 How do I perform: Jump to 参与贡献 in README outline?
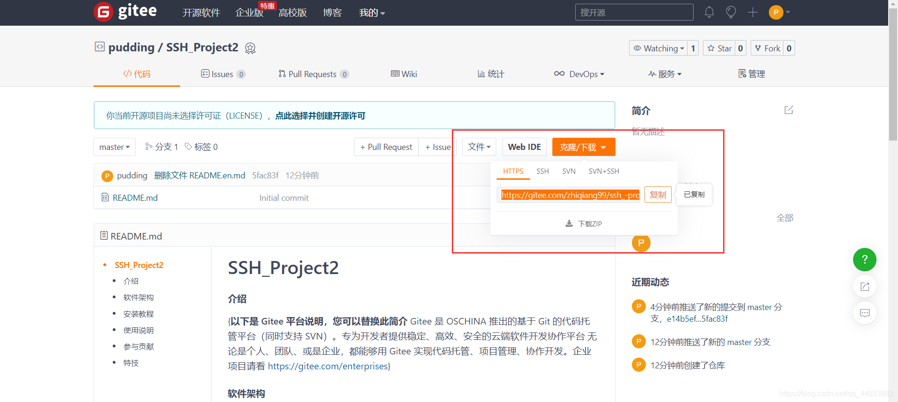tap(138, 346)
